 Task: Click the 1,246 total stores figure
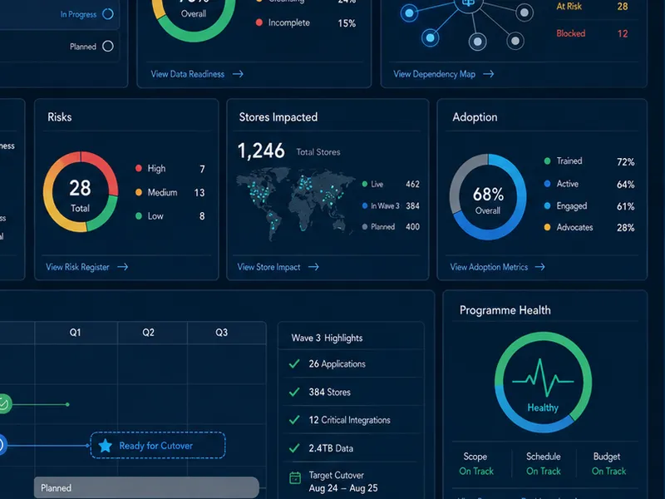(261, 151)
